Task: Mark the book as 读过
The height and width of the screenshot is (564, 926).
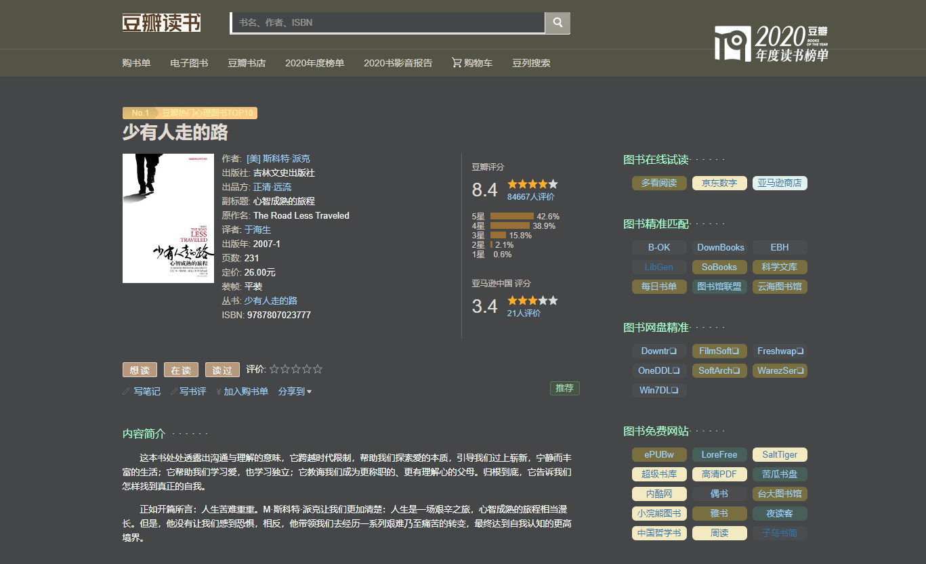Action: [x=222, y=370]
